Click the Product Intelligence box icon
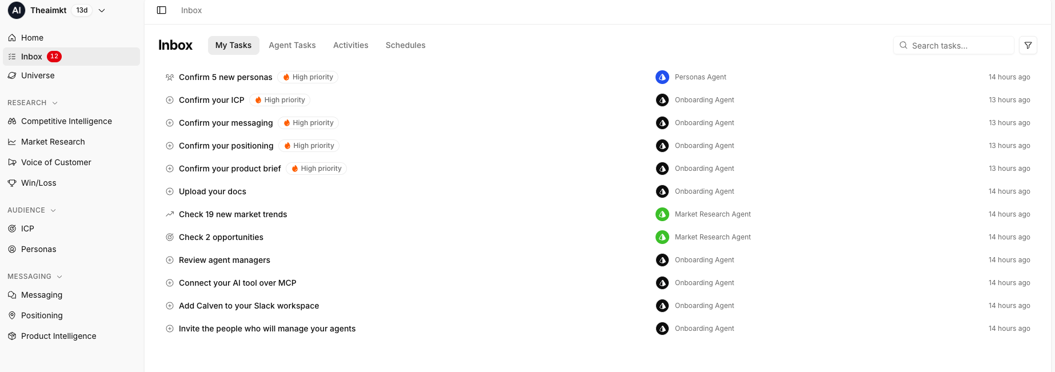Viewport: 1055px width, 372px height. tap(12, 336)
